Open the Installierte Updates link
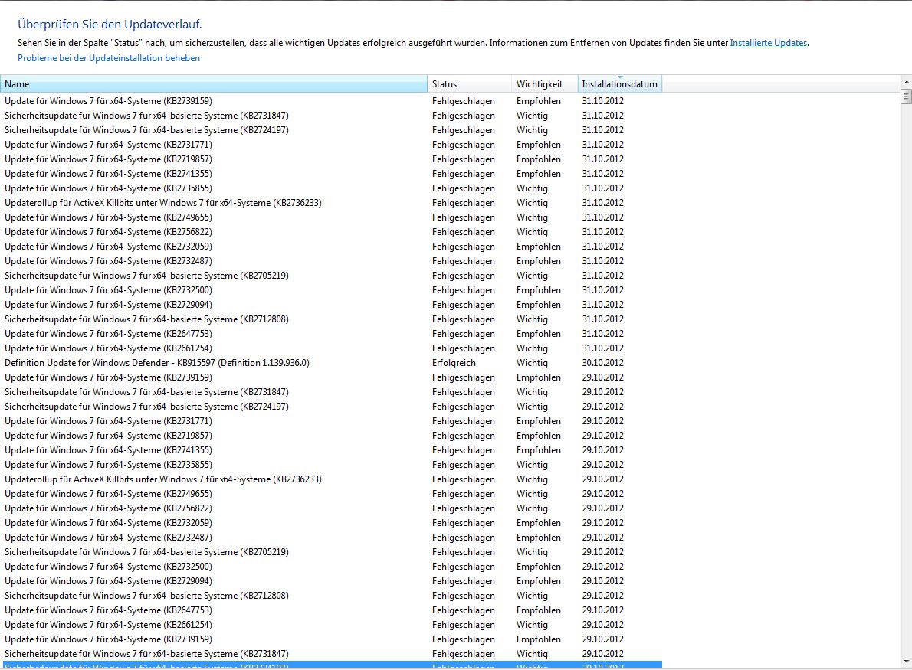912x670 pixels. point(769,43)
